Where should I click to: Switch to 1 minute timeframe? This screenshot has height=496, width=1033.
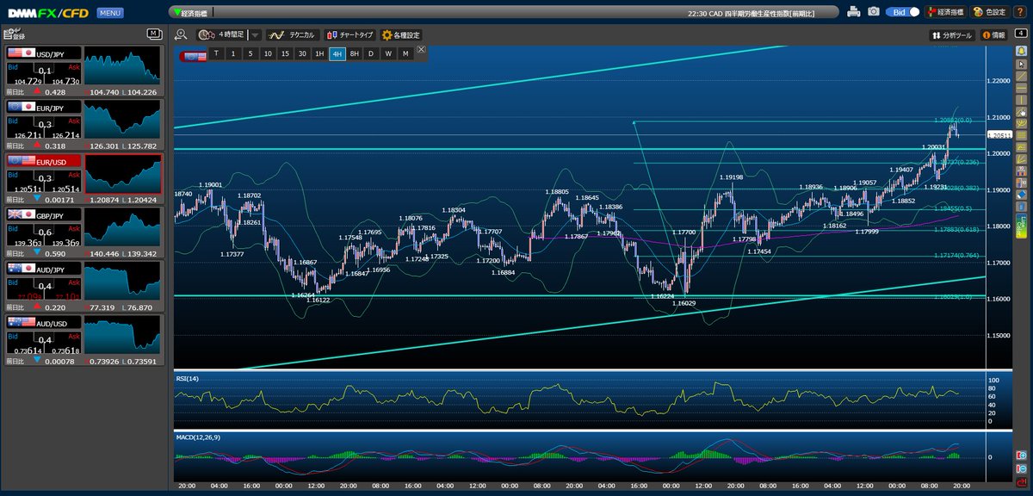coord(233,53)
